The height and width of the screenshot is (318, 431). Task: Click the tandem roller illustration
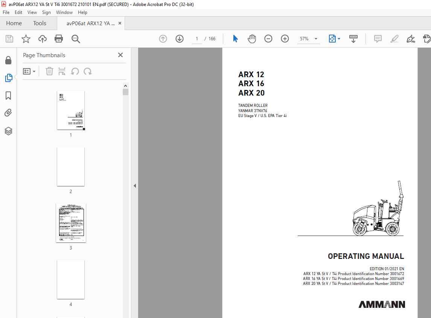click(x=378, y=208)
